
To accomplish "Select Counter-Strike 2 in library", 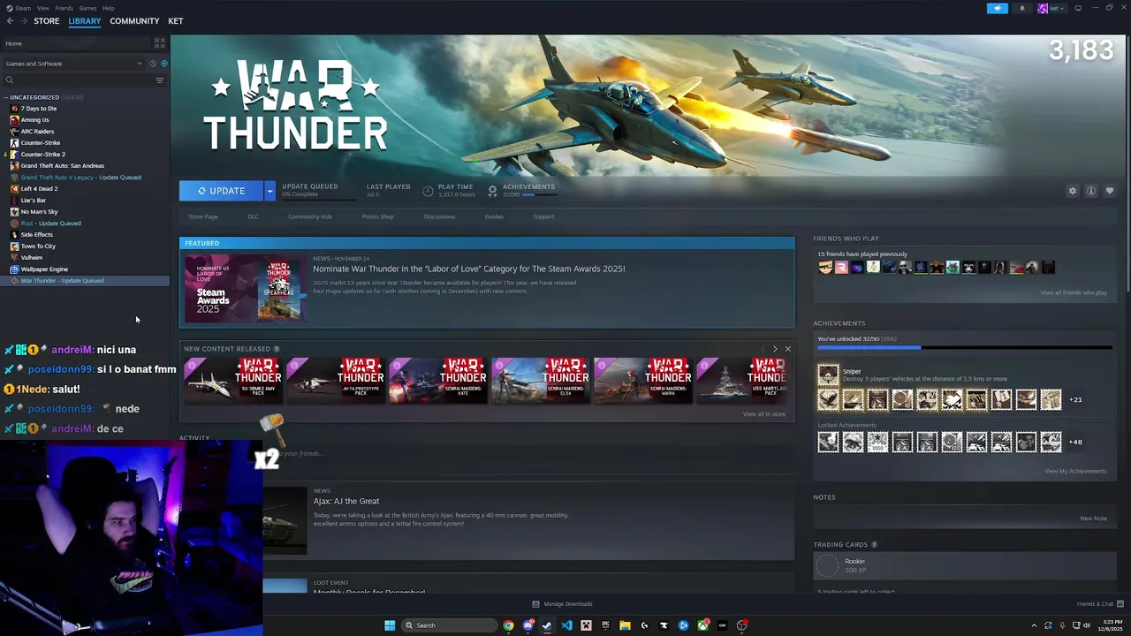I will (42, 155).
